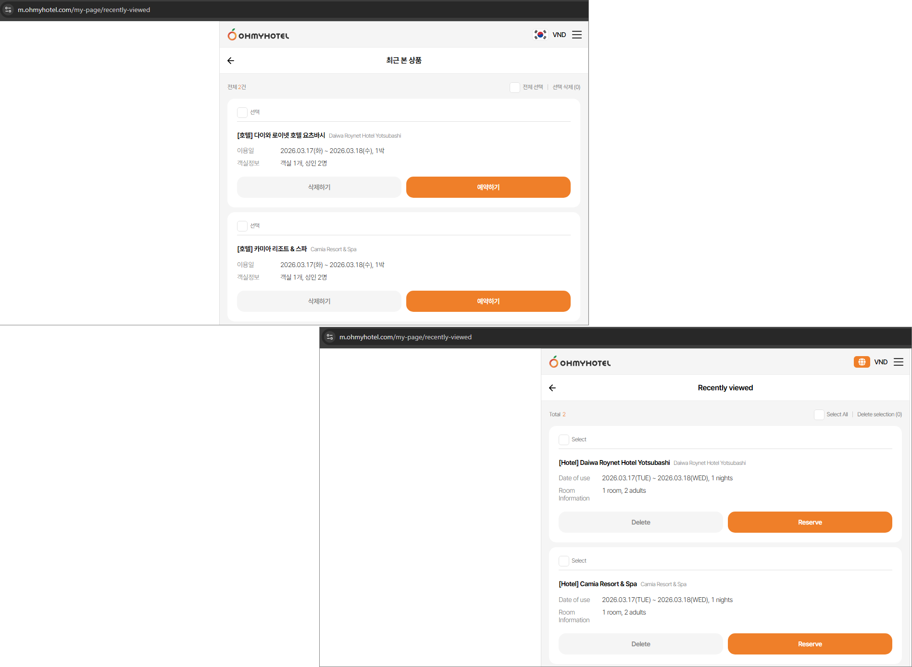Screen dimensions: 912x667
Task: Click site info icon beside lower address bar
Action: click(x=330, y=337)
